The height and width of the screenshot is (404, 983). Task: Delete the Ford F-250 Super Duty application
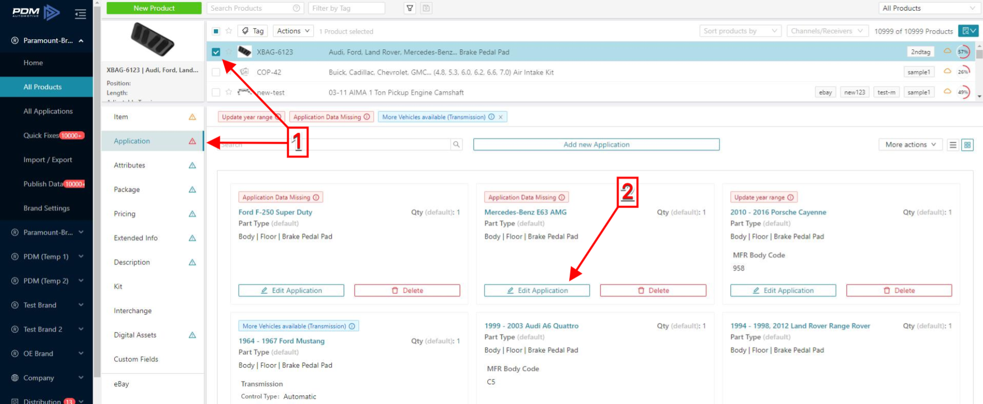[x=407, y=290]
